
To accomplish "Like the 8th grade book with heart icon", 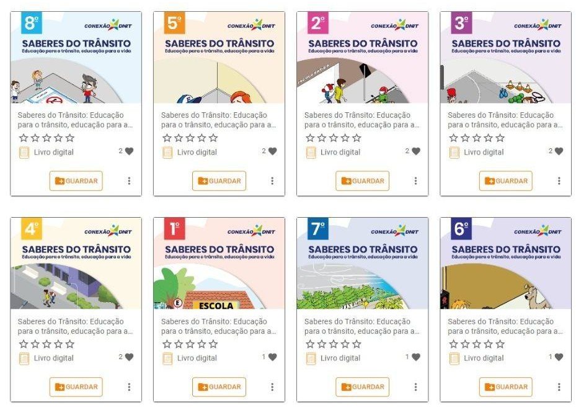I will coord(130,151).
